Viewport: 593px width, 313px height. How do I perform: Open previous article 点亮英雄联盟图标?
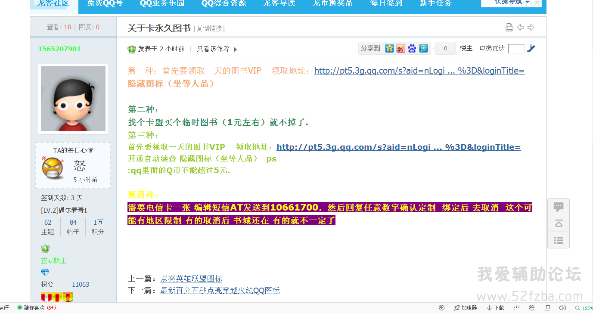pos(191,279)
